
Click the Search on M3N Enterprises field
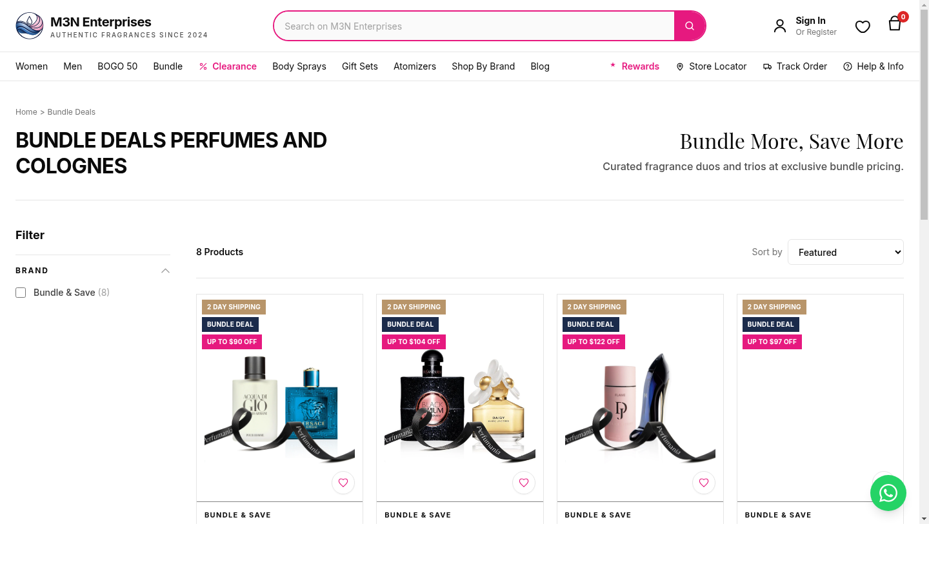pos(474,26)
